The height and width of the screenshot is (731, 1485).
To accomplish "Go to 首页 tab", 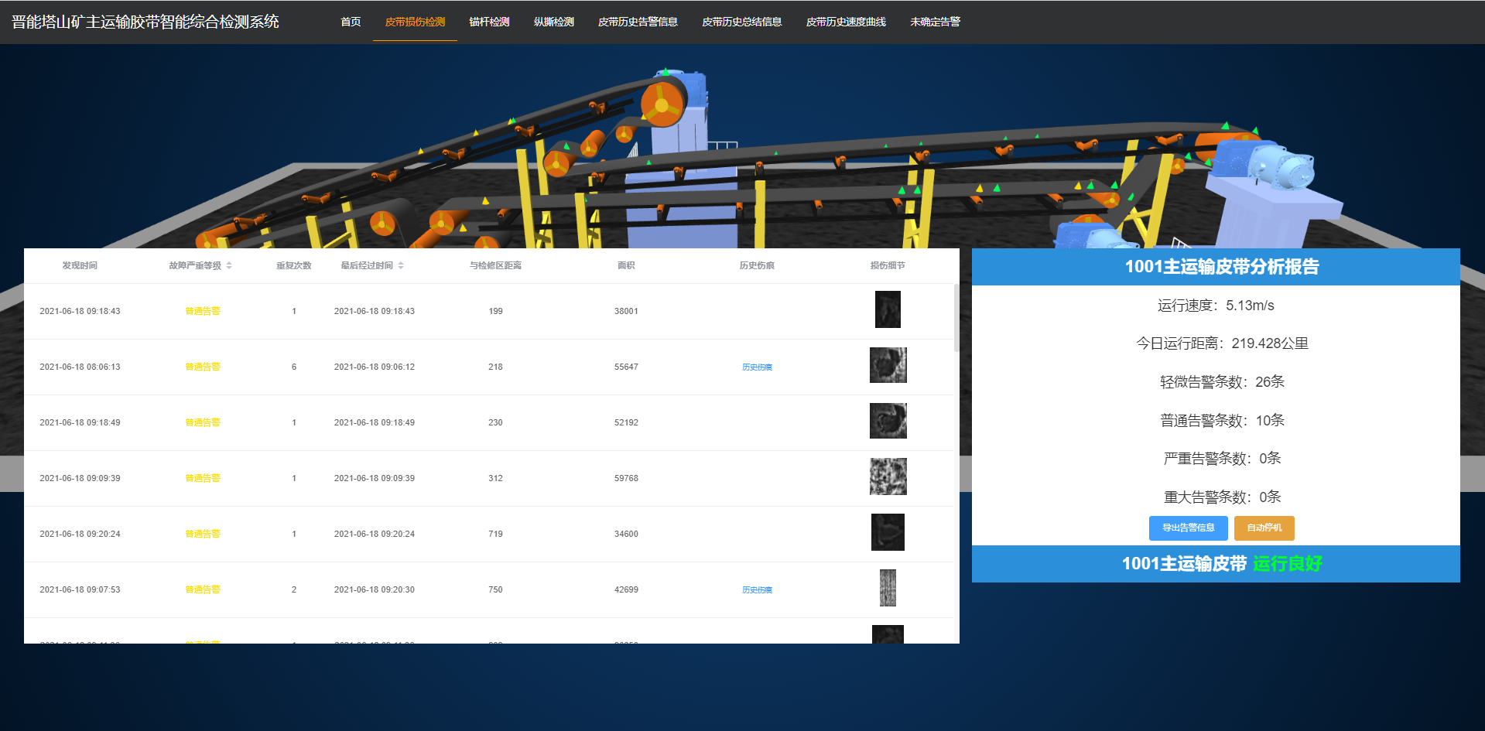I will tap(351, 22).
